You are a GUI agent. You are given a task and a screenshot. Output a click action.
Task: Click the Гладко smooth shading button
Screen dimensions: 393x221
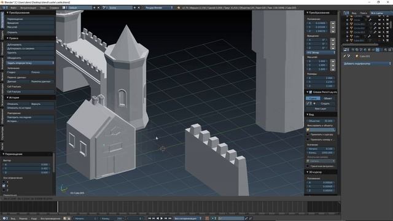pyautogui.click(x=18, y=72)
